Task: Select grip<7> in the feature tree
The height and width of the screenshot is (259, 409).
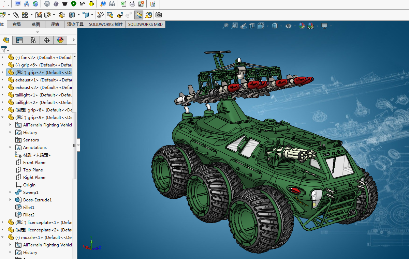Action: coord(39,73)
